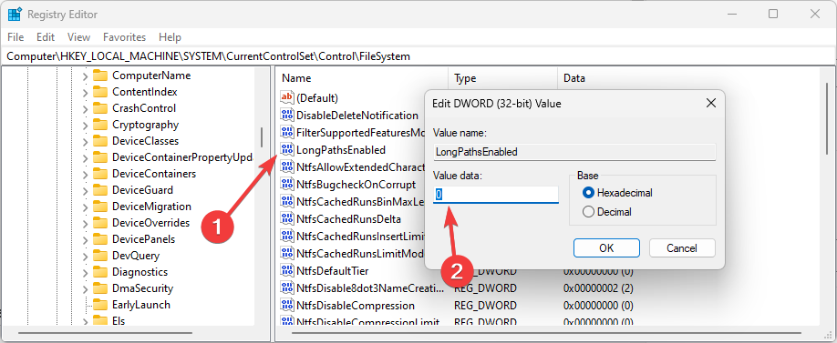Click the NtfsDefaultTier DWORD icon
837x343 pixels.
coord(287,270)
